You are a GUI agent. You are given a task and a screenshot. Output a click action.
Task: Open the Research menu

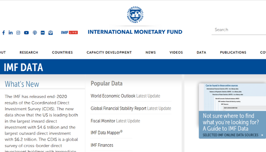pos(29,52)
